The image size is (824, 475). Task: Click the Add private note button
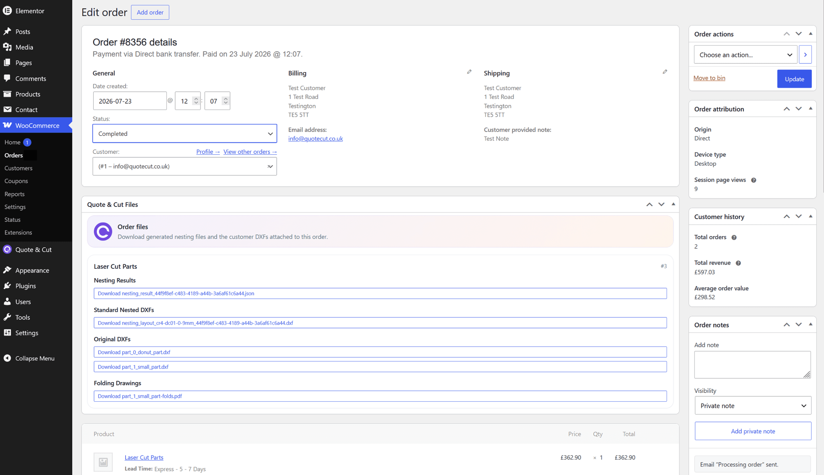(753, 431)
